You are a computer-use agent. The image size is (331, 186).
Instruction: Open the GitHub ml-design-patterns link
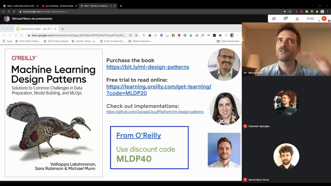click(155, 112)
